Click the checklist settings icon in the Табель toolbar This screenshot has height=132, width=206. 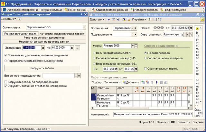160,20
